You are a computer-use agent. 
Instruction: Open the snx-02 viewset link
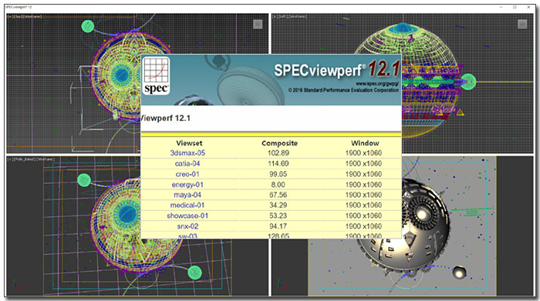[187, 226]
